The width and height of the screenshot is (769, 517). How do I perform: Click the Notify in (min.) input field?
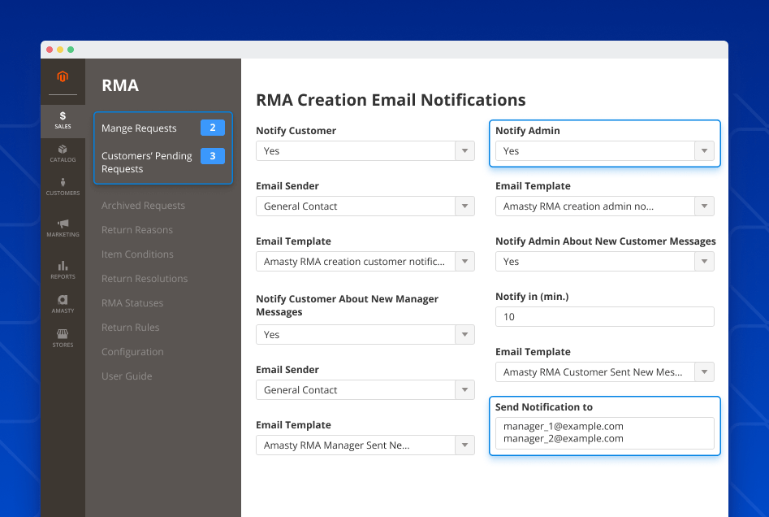pyautogui.click(x=604, y=316)
